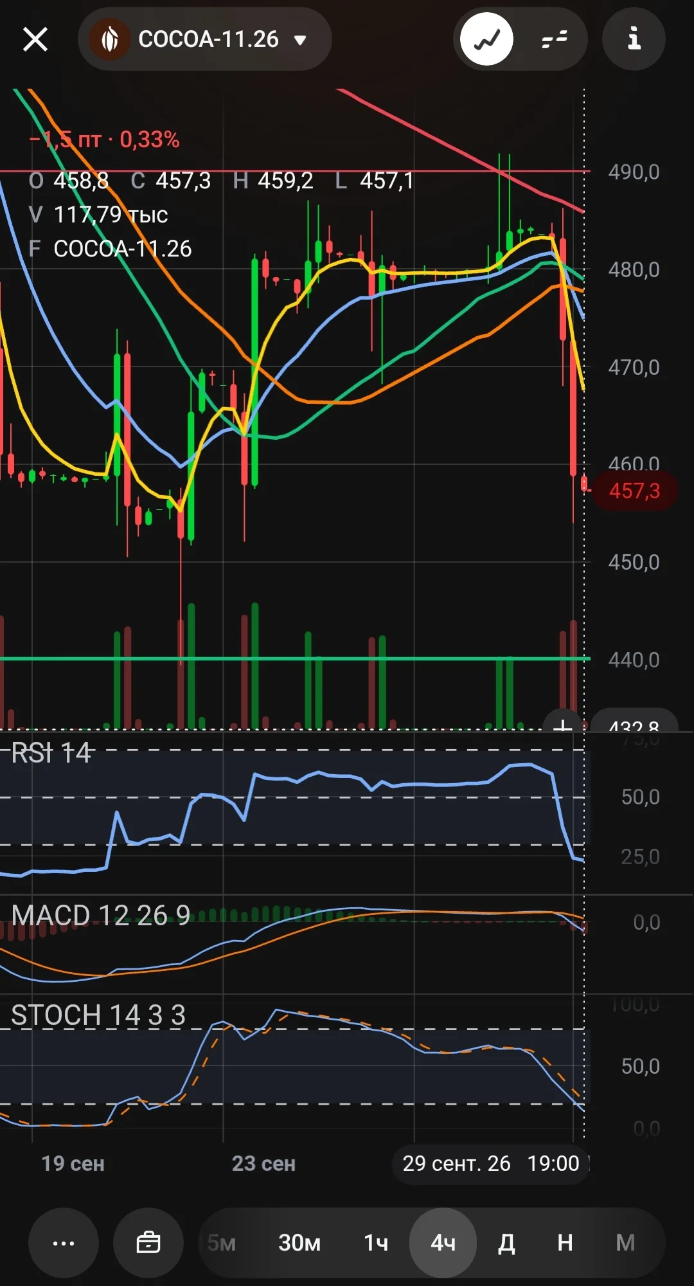Open the COCOA-11.26 instrument selector dropdown

click(204, 39)
